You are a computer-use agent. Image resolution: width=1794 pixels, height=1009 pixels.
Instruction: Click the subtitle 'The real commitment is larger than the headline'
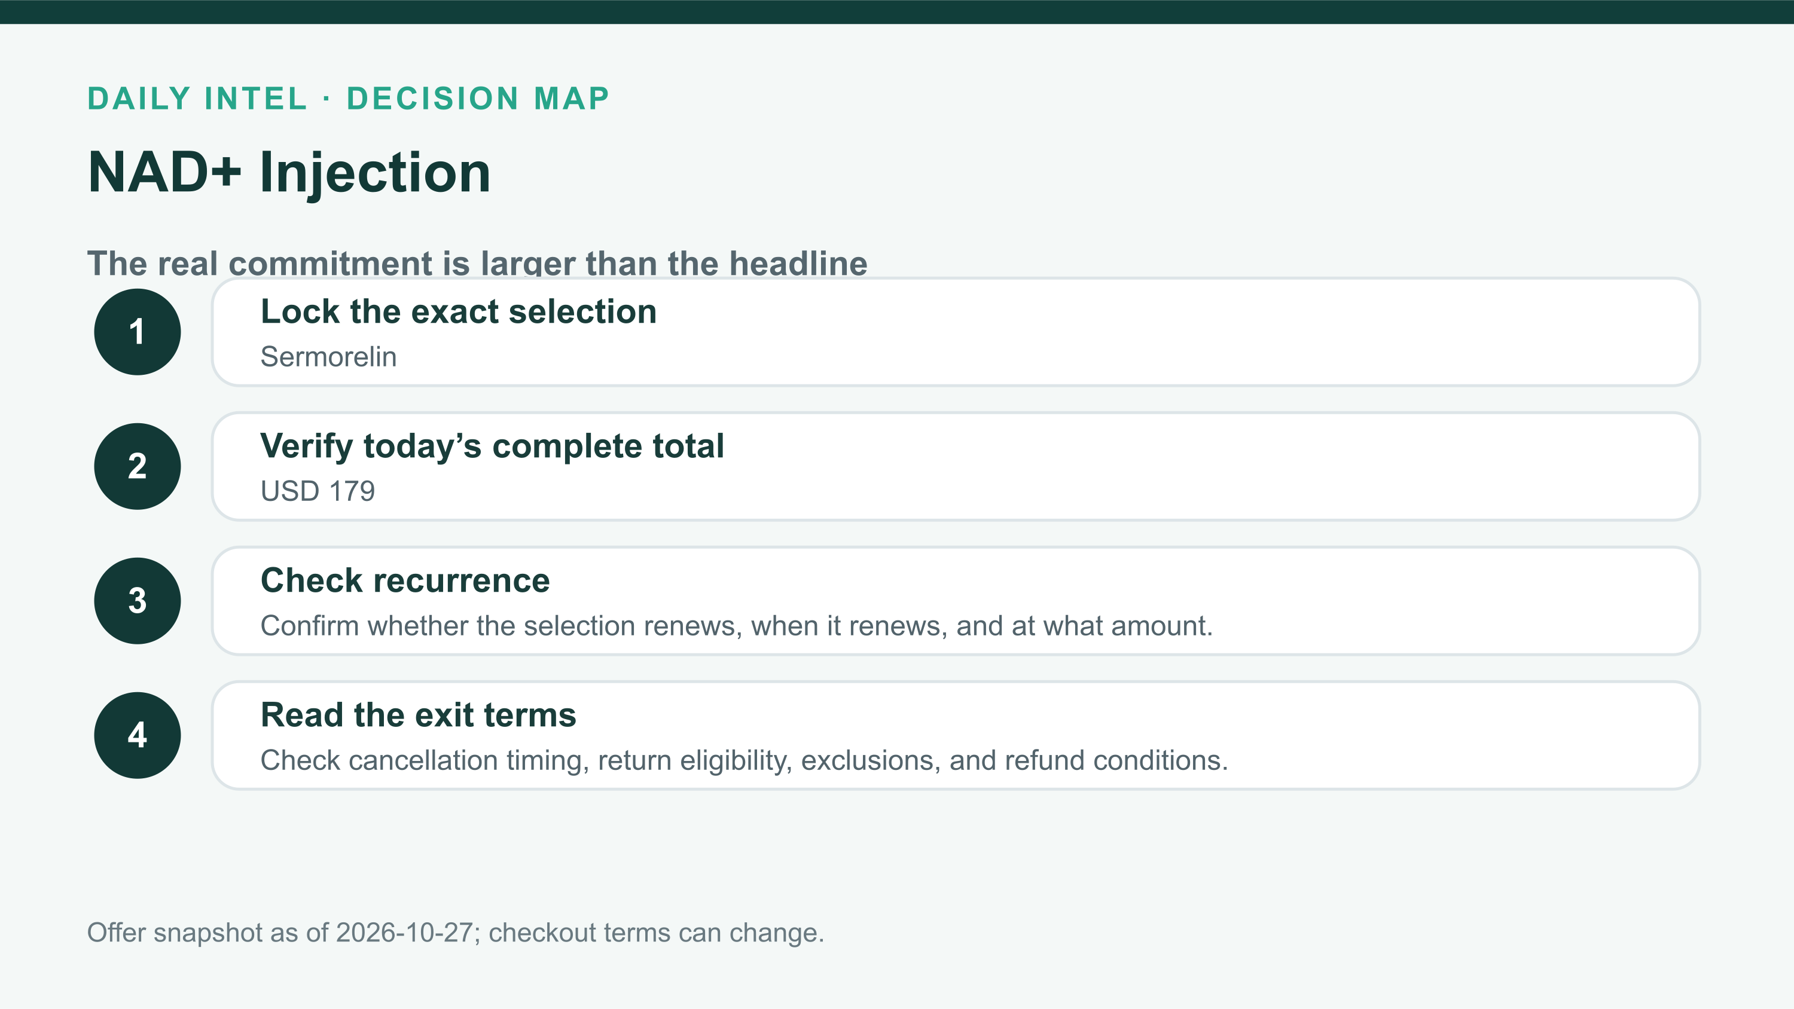coord(477,263)
